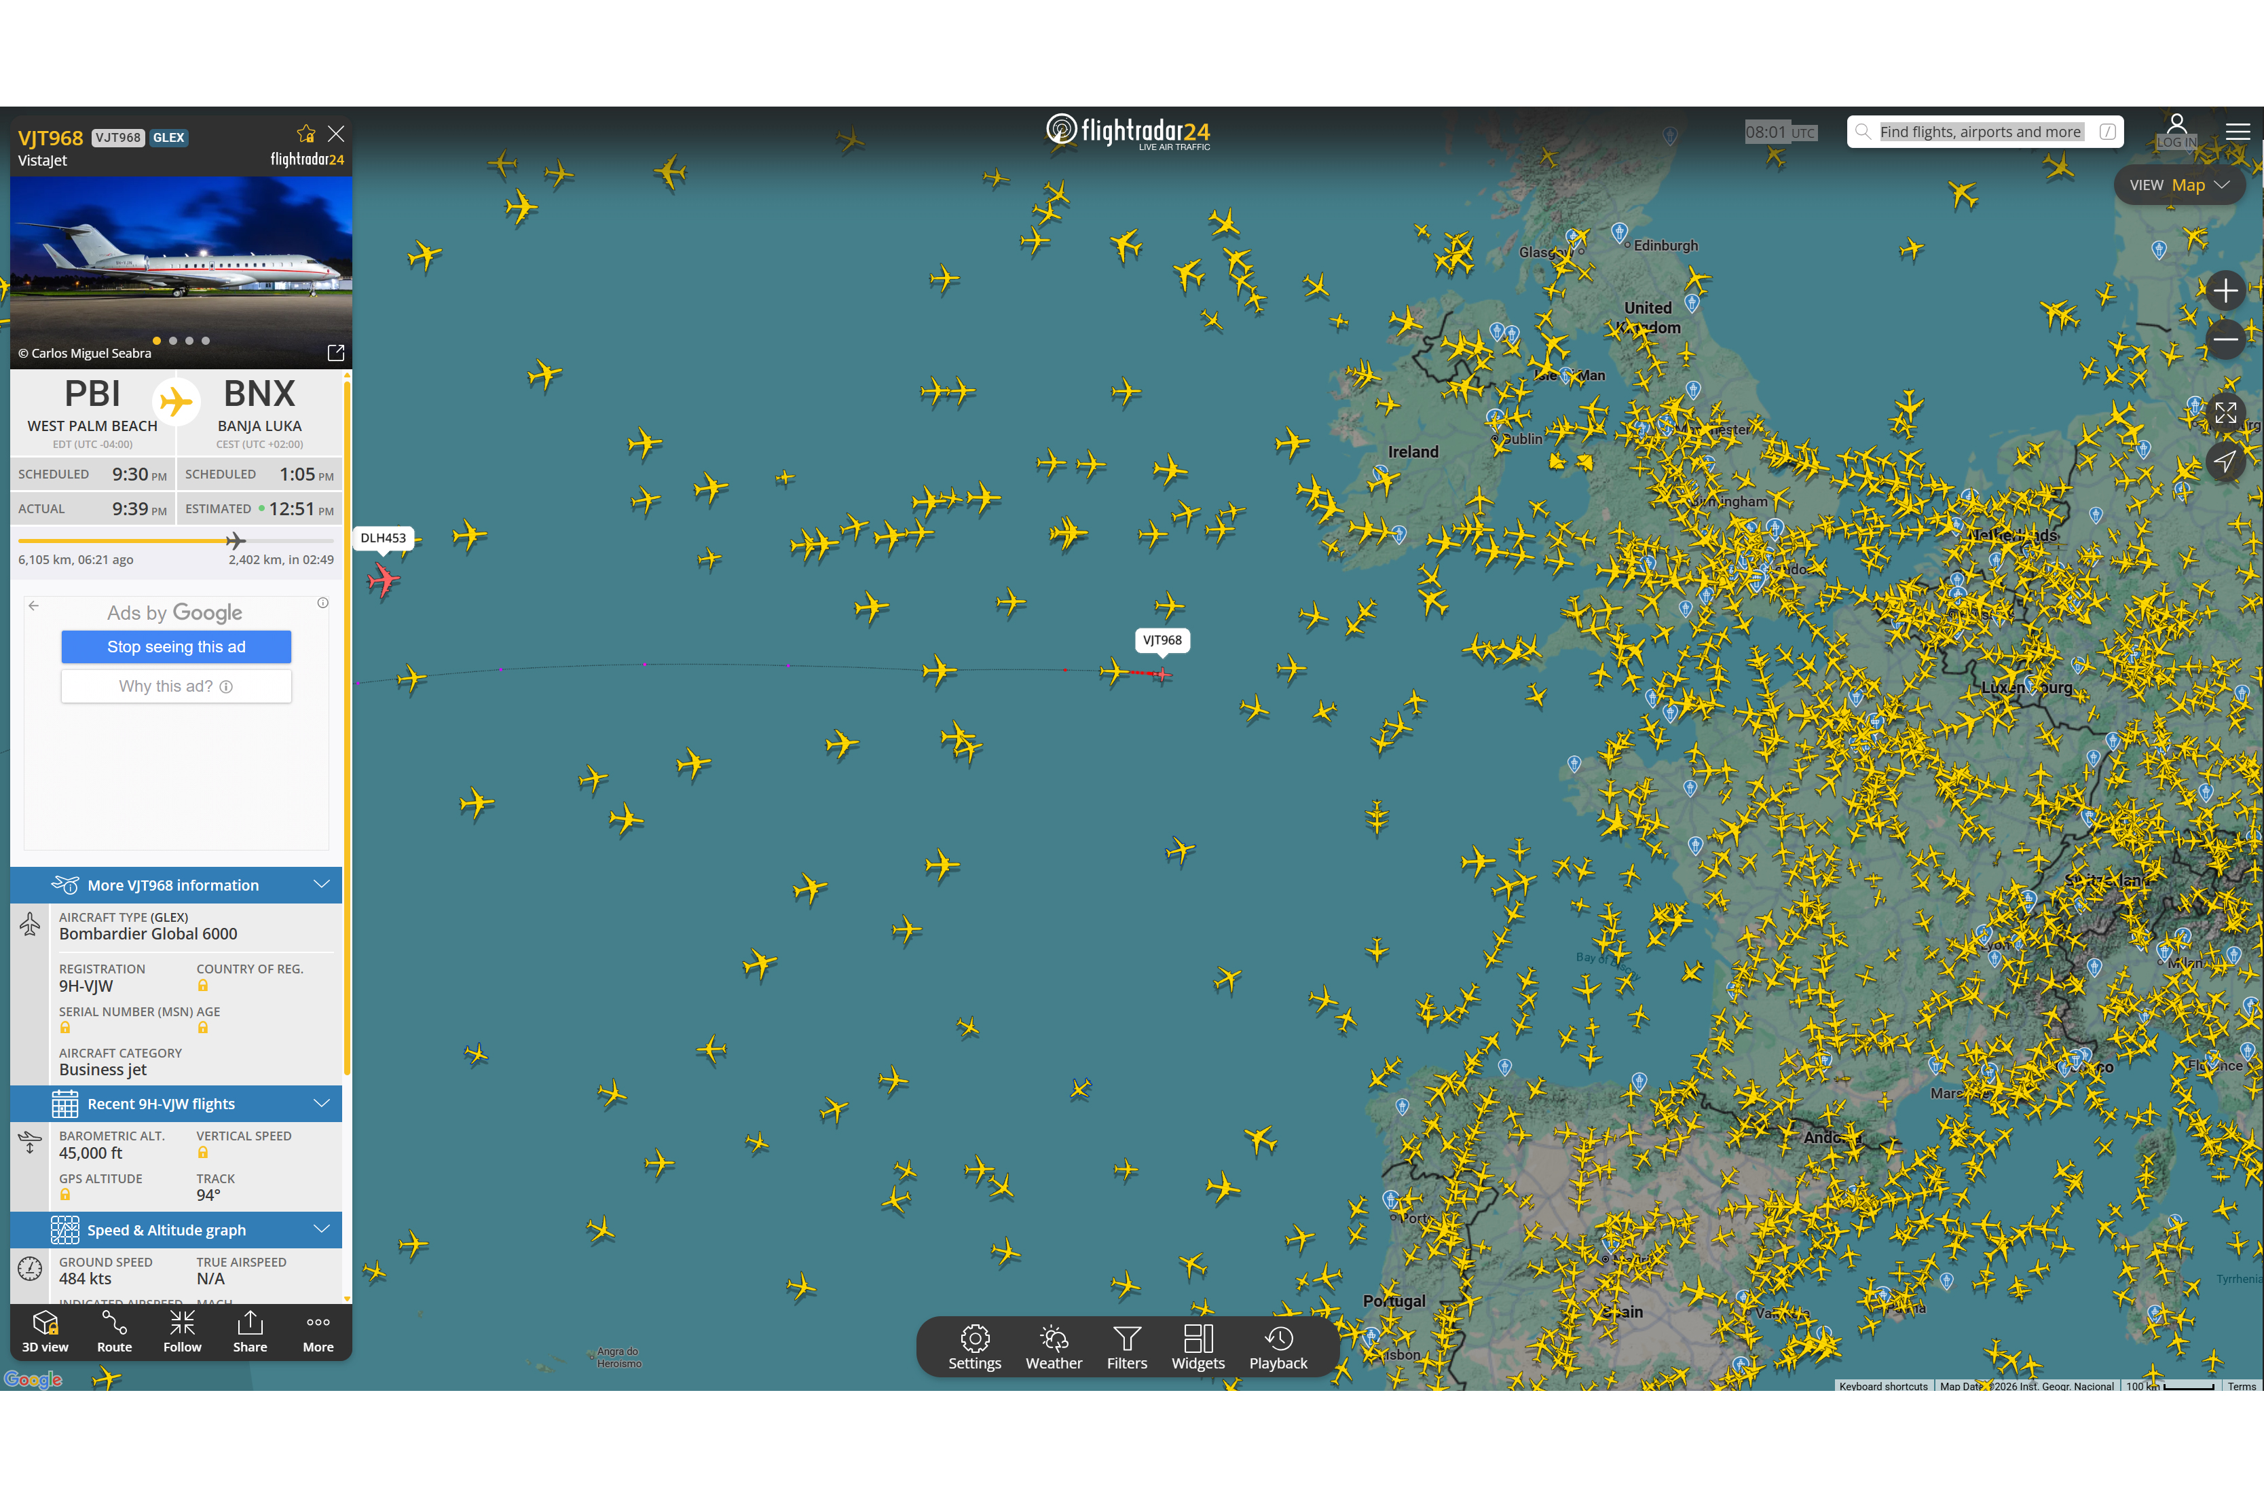Viewport: 2264px width, 1509px height.
Task: Add VJT968 to favorites star
Action: (306, 134)
